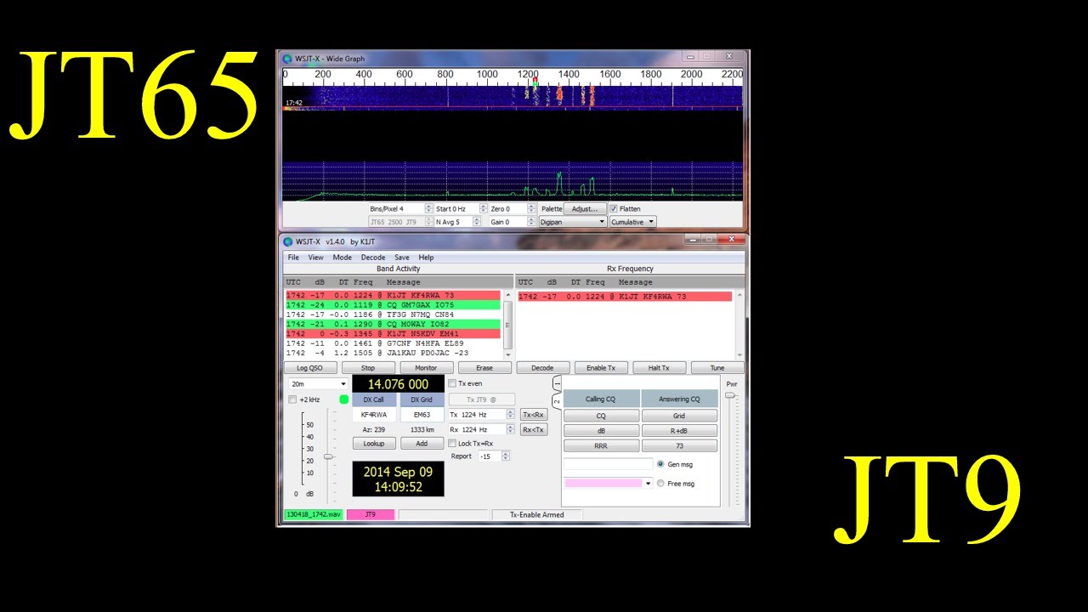This screenshot has width=1088, height=612.
Task: Click the WSJT-X icon in main window title bar
Action: click(287, 242)
